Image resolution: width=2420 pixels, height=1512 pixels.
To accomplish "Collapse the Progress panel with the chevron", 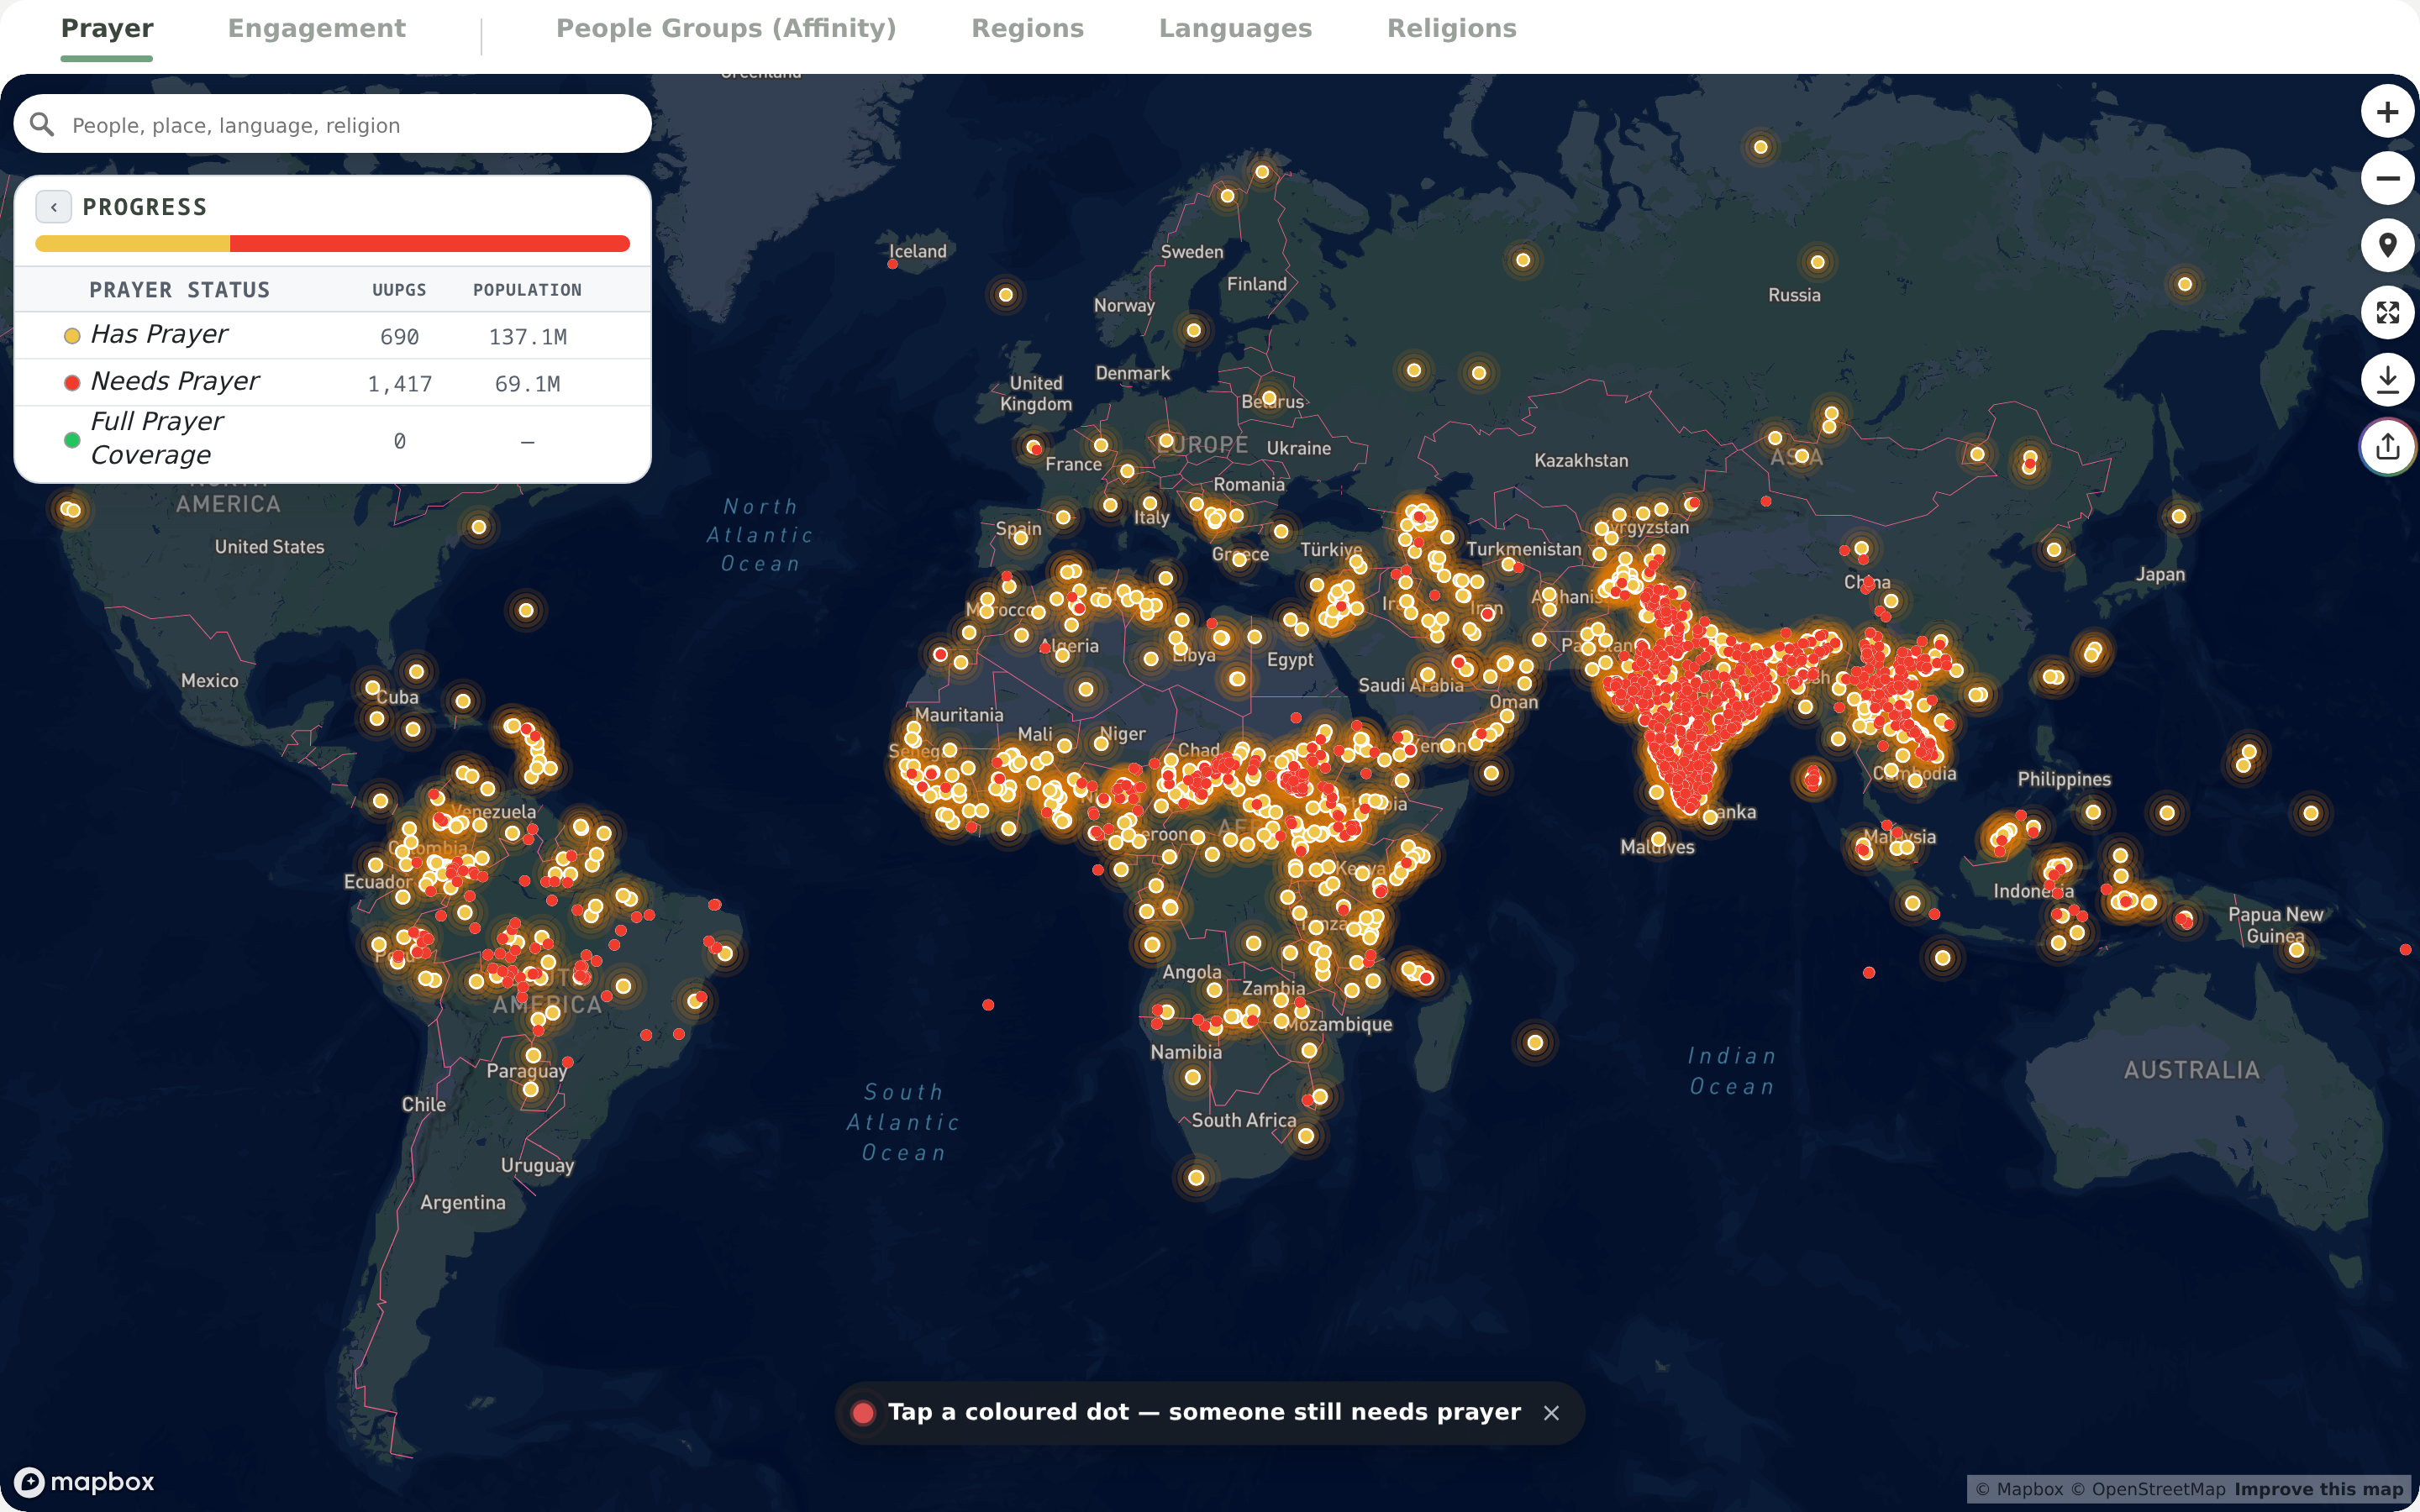I will pyautogui.click(x=53, y=207).
